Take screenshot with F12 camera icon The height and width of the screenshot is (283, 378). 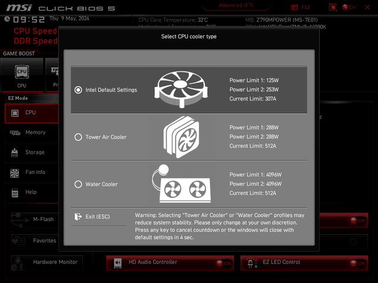click(x=294, y=7)
